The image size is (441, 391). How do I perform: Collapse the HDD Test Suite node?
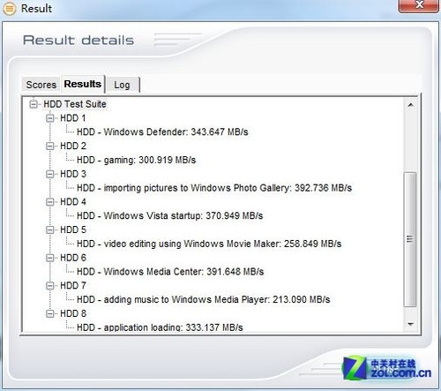[x=34, y=104]
